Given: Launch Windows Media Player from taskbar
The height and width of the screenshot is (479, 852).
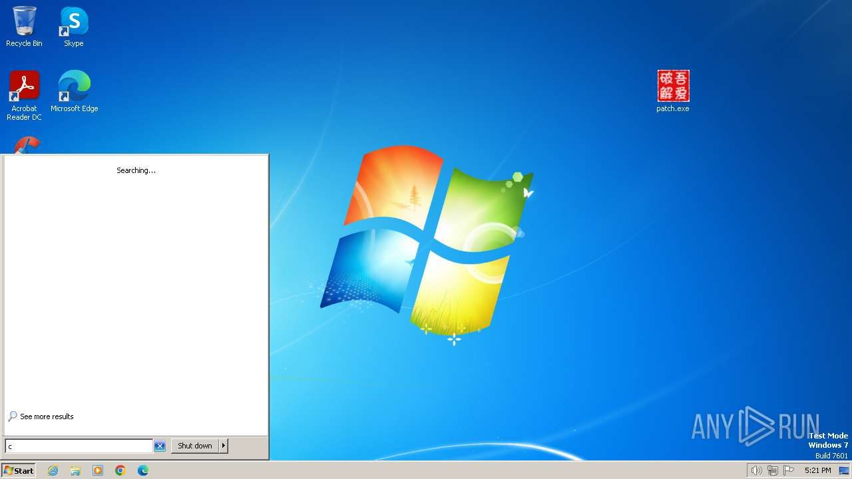Looking at the screenshot, I should pos(98,470).
